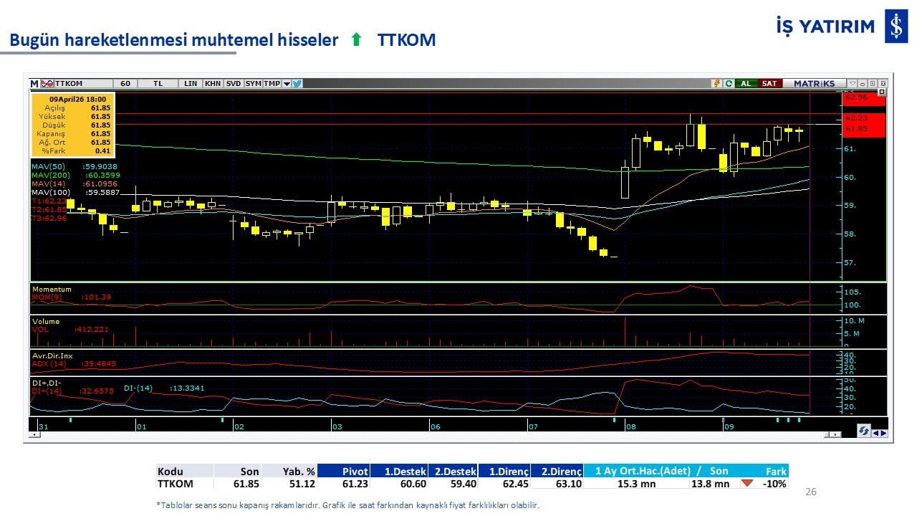This screenshot has height=516, width=917.
Task: Expand the triangle menu next to MATRIKS
Action: pyautogui.click(x=852, y=84)
